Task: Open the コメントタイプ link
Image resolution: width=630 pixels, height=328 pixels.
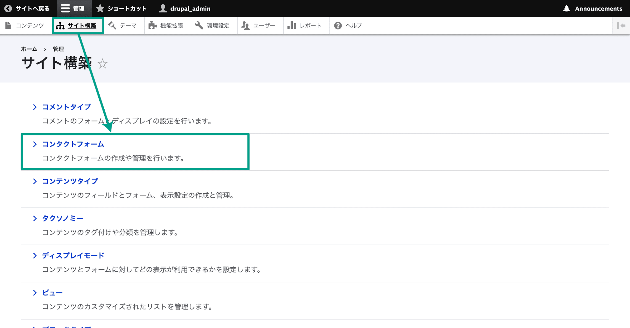Action: click(x=66, y=107)
